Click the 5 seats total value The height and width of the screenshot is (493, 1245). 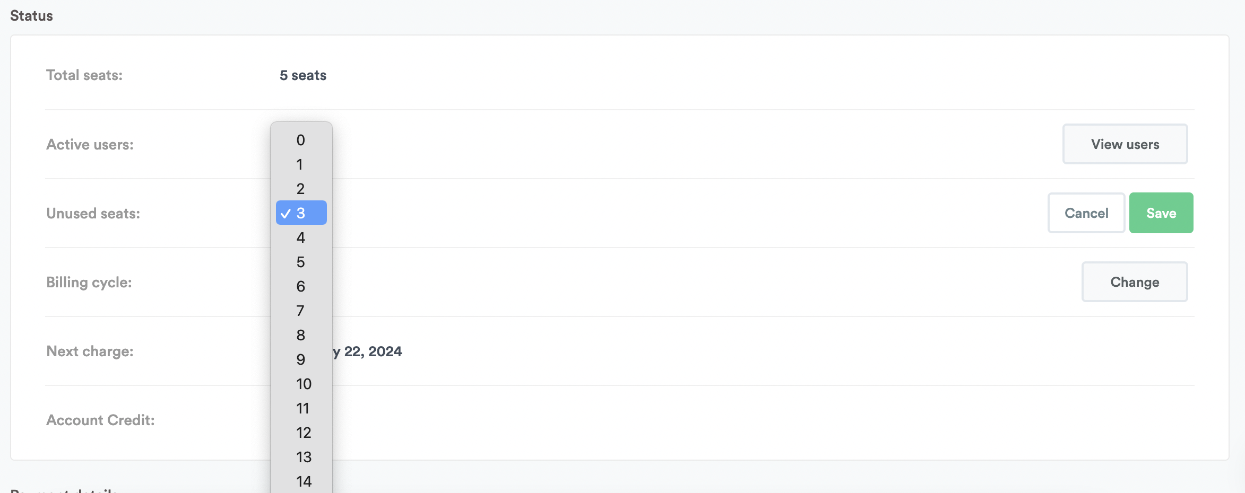point(303,75)
